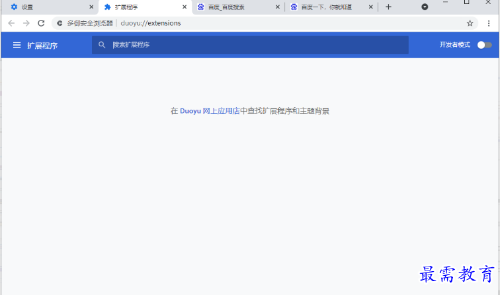500x295 pixels.
Task: Bookmark this page with star icon
Action: (x=470, y=23)
